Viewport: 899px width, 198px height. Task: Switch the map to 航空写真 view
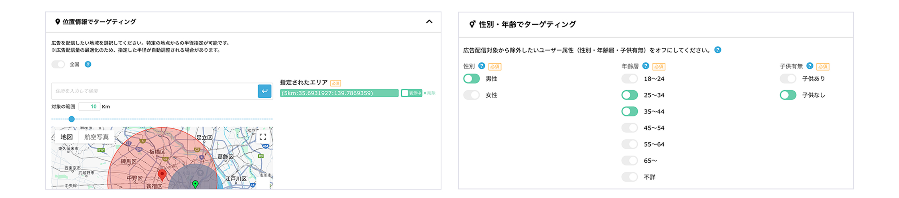(x=96, y=137)
